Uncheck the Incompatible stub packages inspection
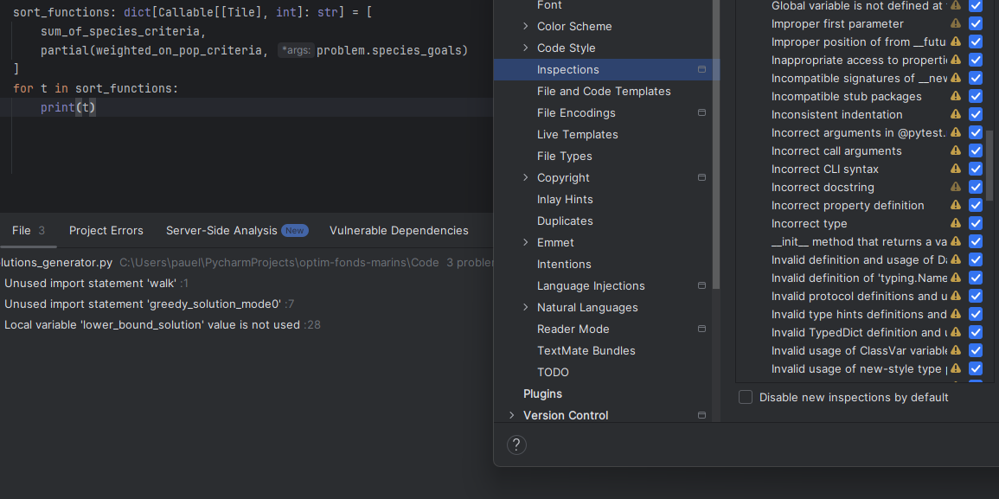 pos(976,96)
